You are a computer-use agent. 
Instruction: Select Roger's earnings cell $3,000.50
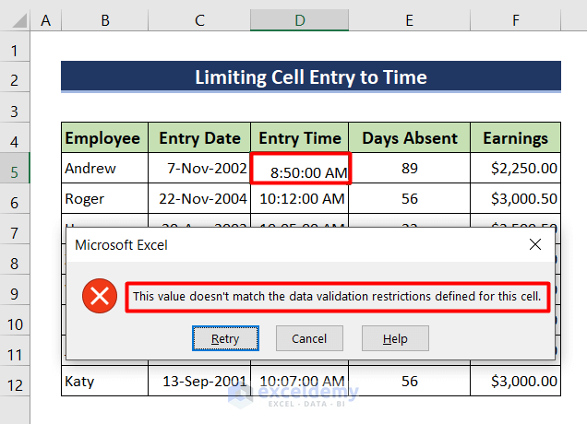click(515, 198)
